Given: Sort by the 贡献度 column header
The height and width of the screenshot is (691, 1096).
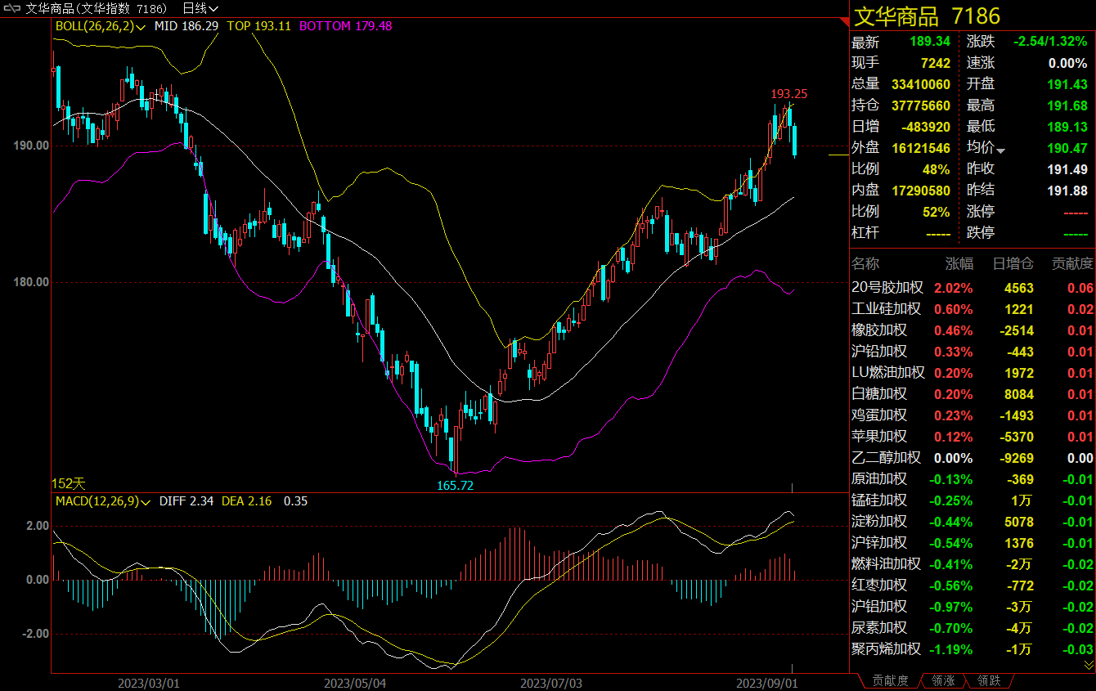Looking at the screenshot, I should point(1071,264).
